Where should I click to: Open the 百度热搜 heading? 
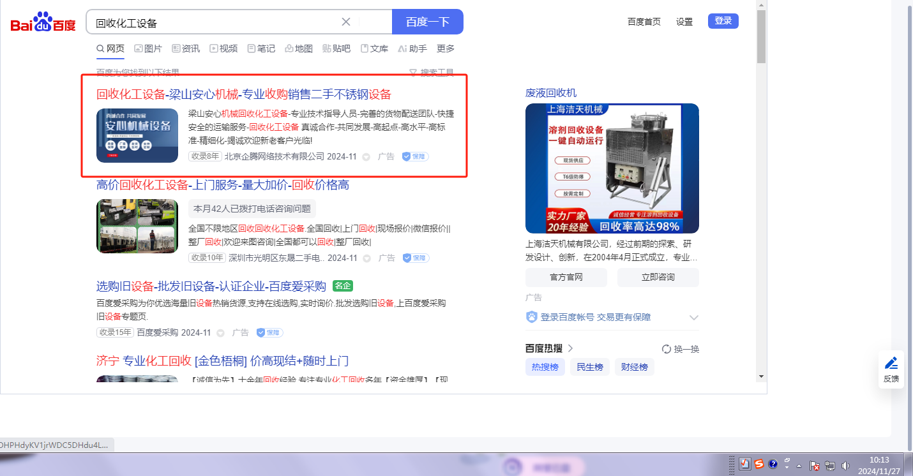coord(549,348)
